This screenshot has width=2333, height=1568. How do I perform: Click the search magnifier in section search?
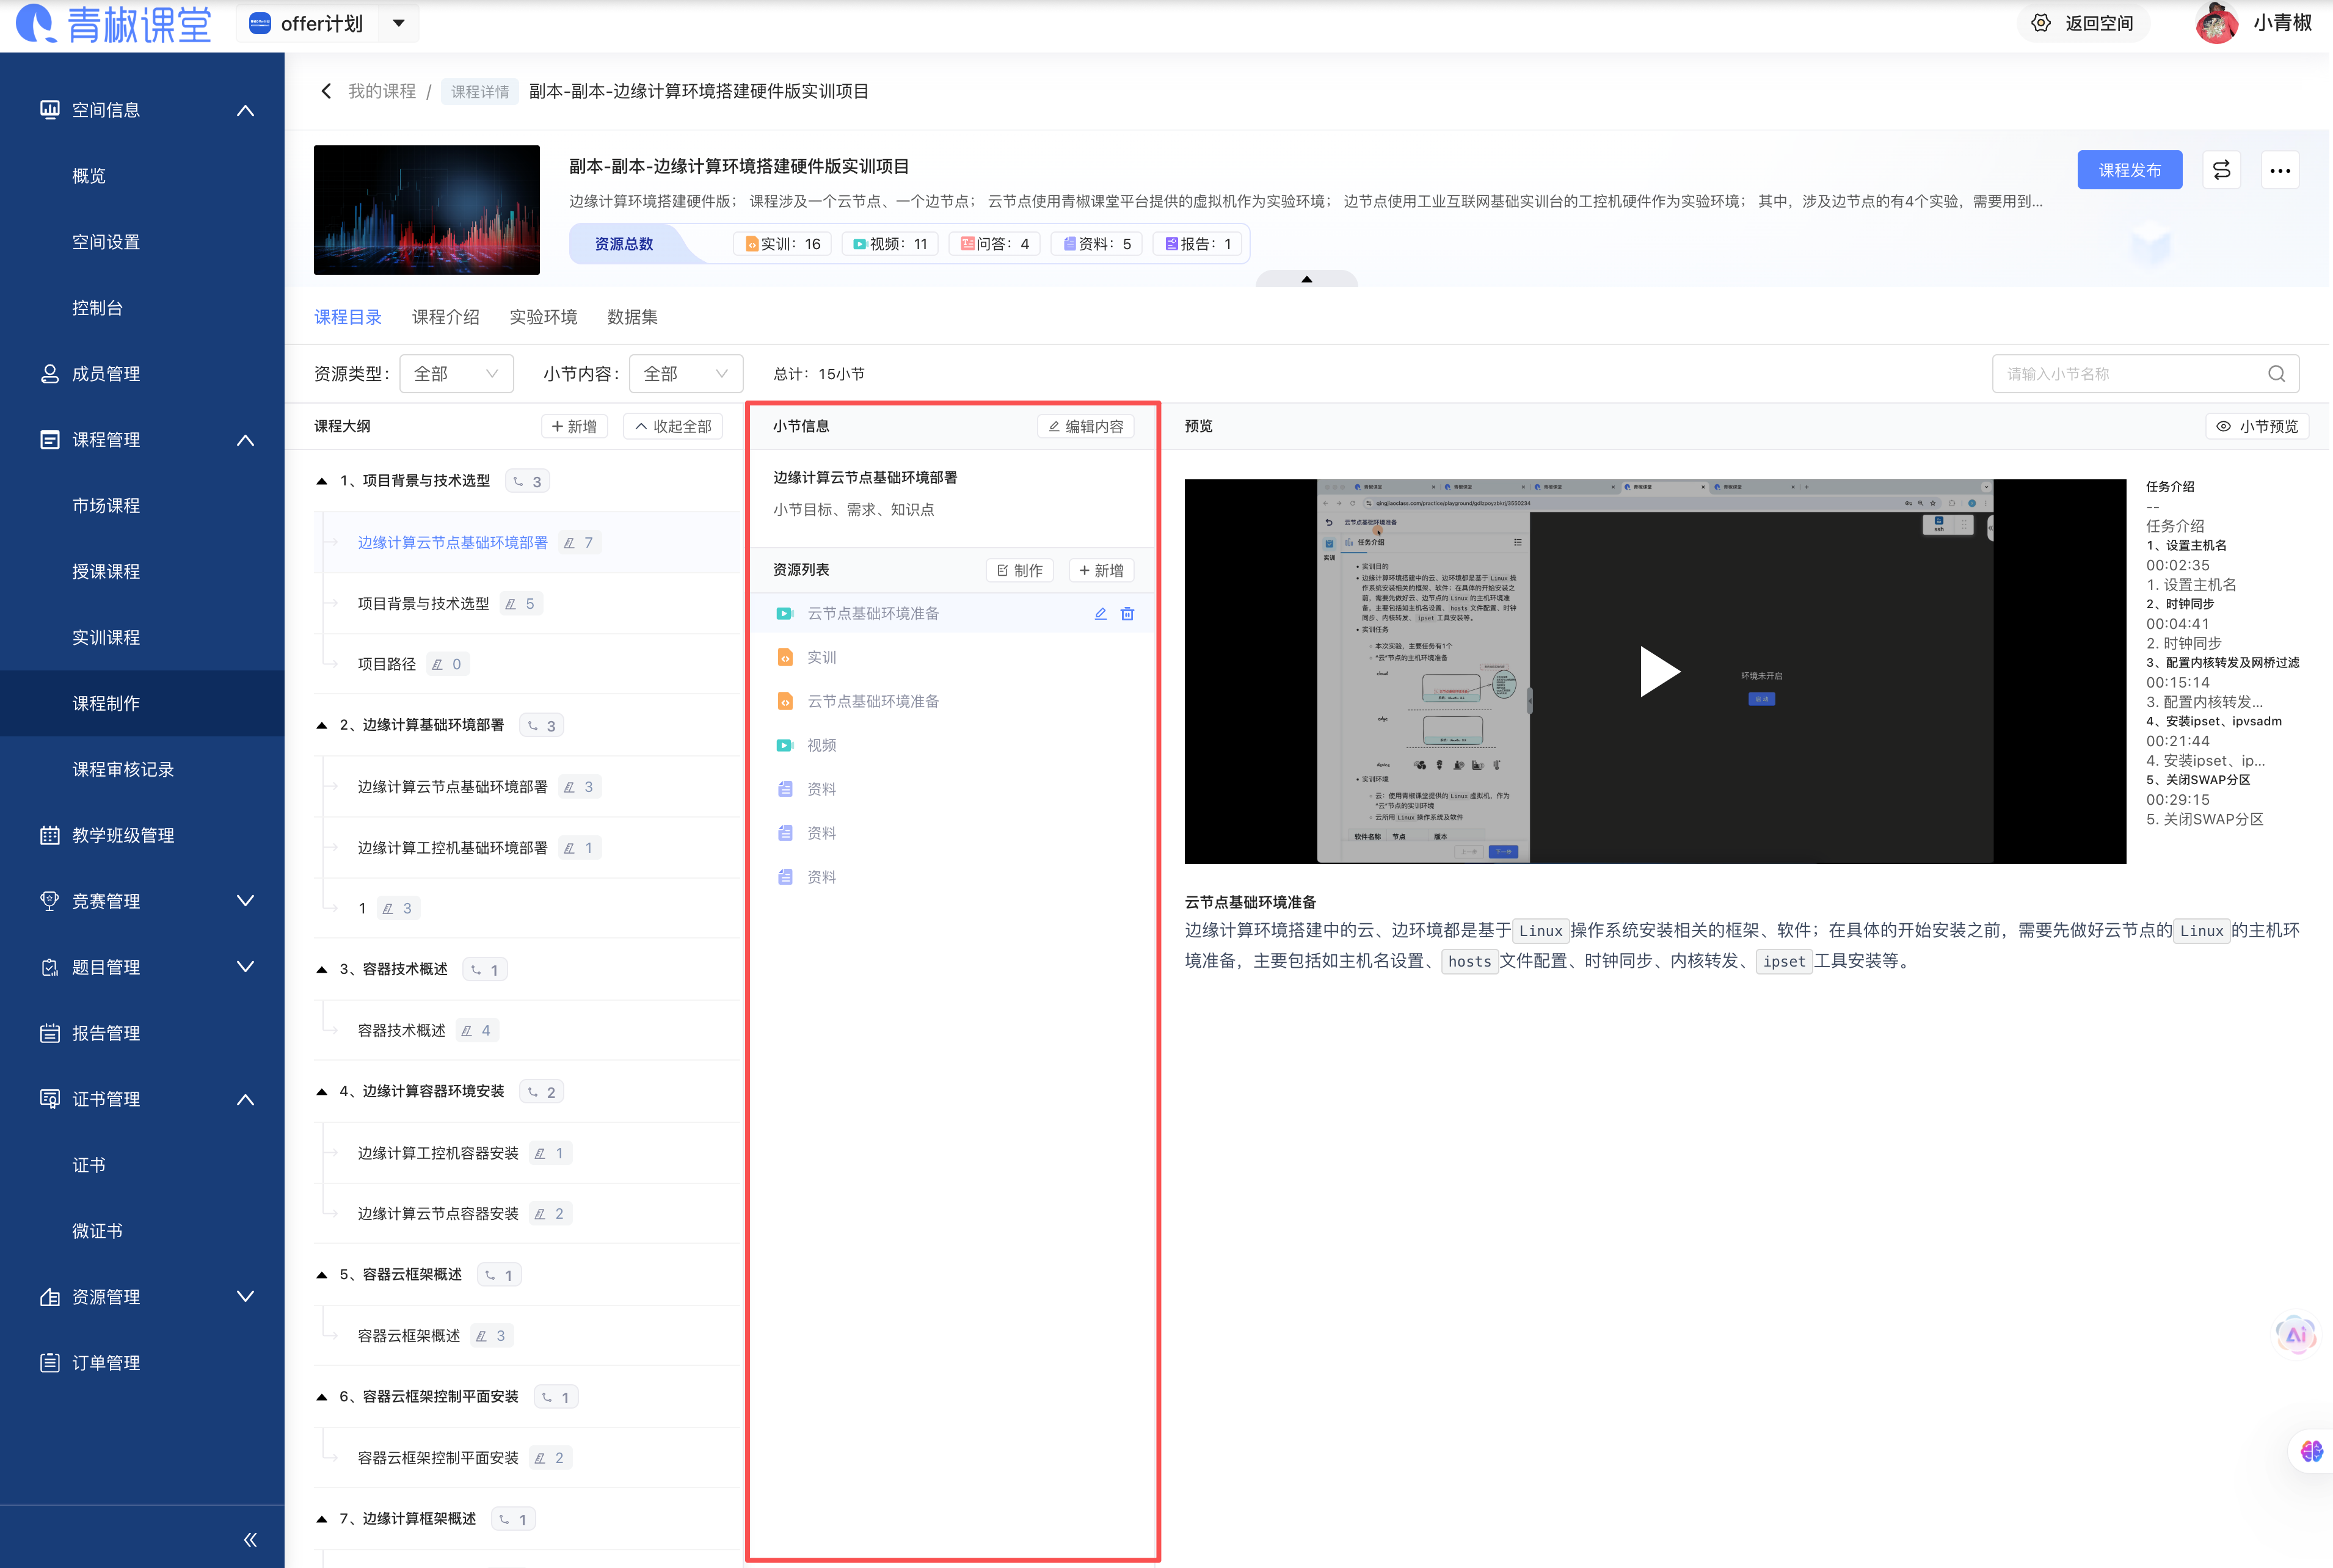click(x=2276, y=373)
